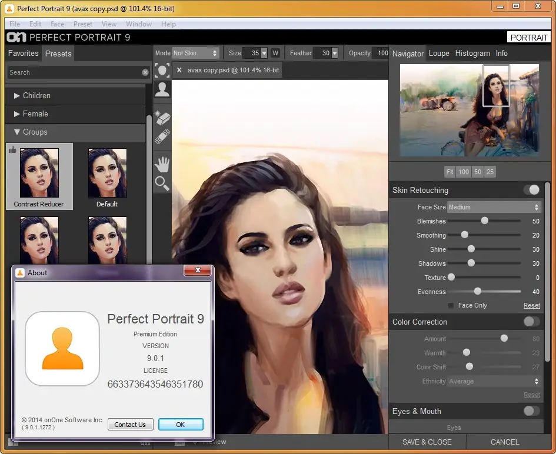Click OK in the About dialog

tap(181, 424)
